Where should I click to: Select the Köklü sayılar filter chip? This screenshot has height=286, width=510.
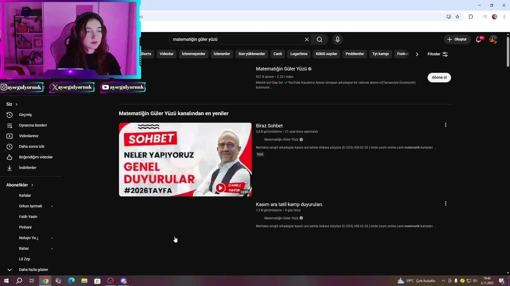pos(326,54)
